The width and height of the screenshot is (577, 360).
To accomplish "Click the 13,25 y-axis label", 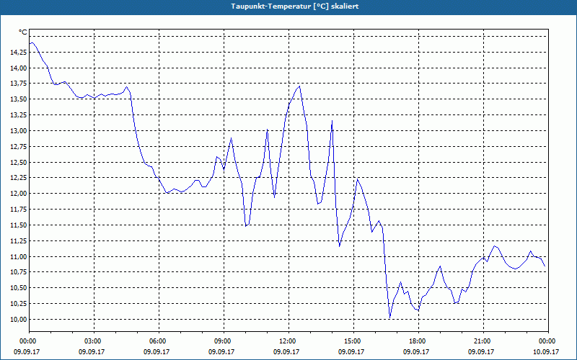I will point(19,115).
